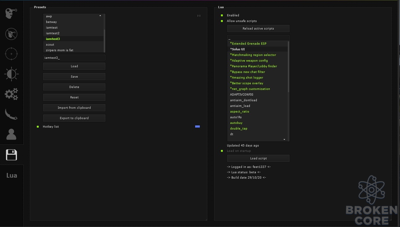Select the antiaim_dontload script

pyautogui.click(x=257, y=100)
